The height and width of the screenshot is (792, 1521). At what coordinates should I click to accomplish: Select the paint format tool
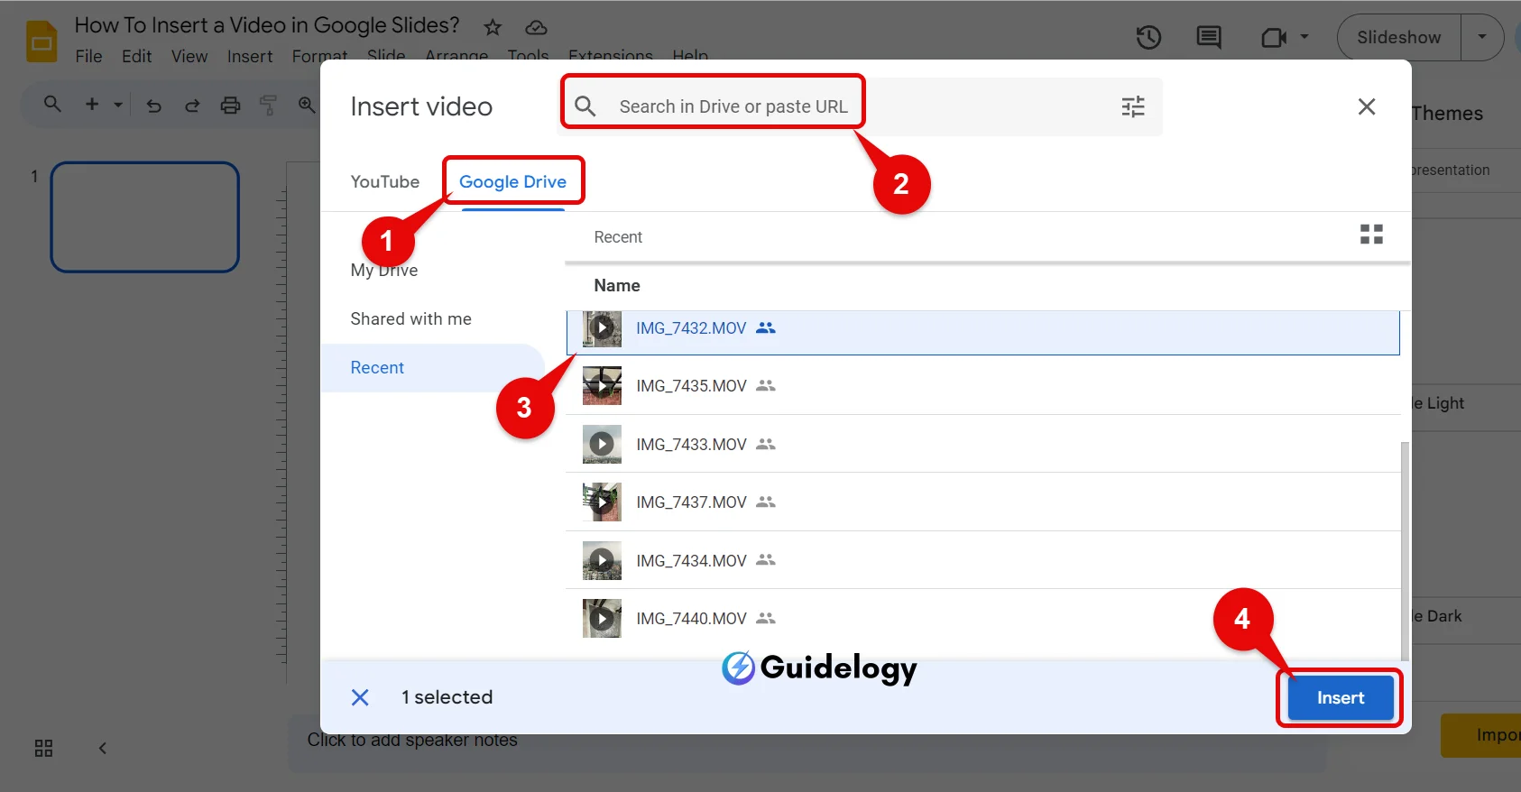268,106
